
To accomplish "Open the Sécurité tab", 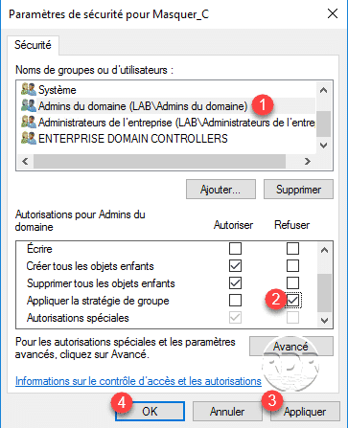I will click(33, 45).
